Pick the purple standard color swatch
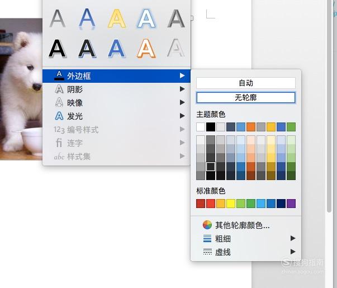The image size is (337, 288). [291, 204]
